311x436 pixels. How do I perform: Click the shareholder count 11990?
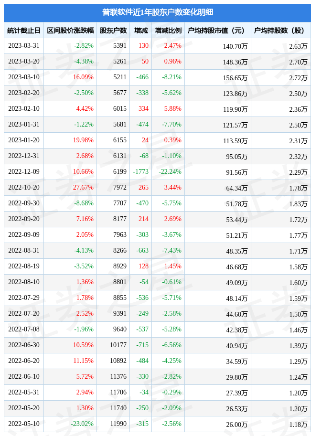pyautogui.click(x=118, y=424)
